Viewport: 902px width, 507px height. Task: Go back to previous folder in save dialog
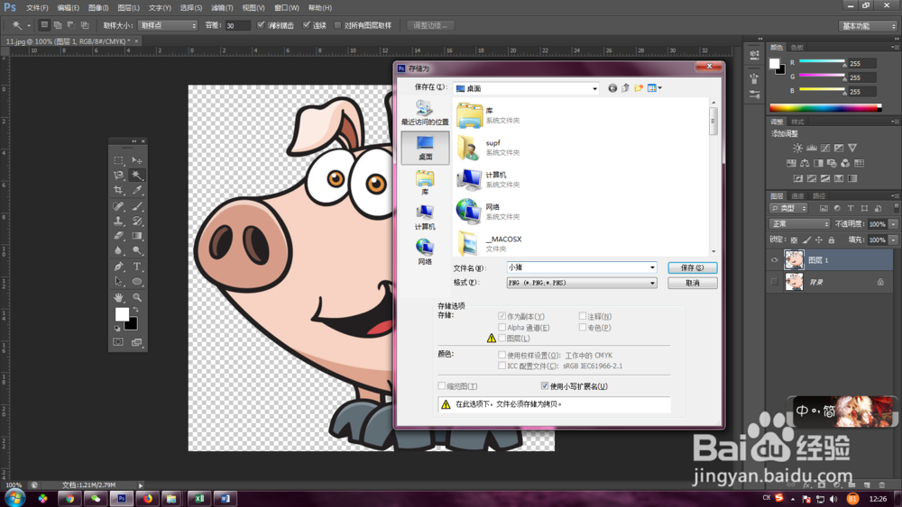[x=612, y=88]
